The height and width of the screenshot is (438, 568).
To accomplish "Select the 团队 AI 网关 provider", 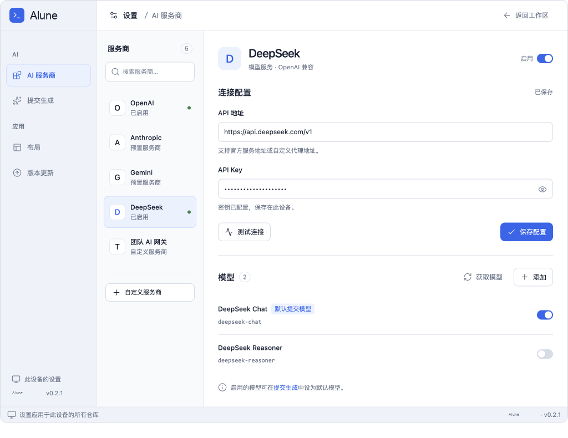I will [150, 247].
